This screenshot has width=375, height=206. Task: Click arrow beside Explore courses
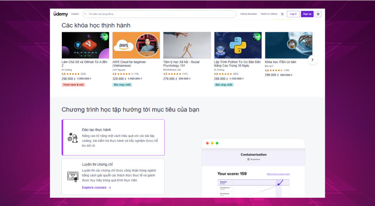click(109, 188)
